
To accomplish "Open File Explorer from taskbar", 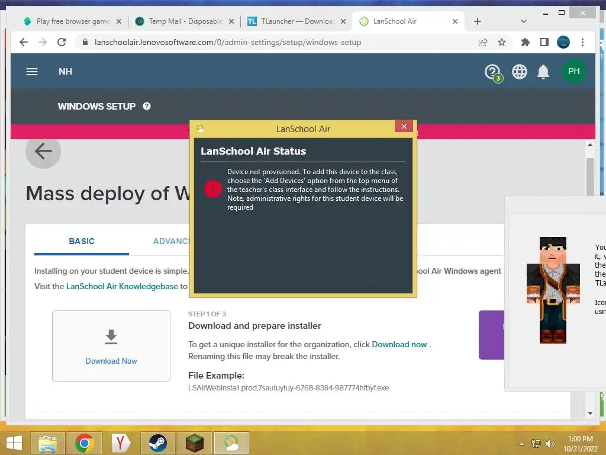I will [47, 443].
